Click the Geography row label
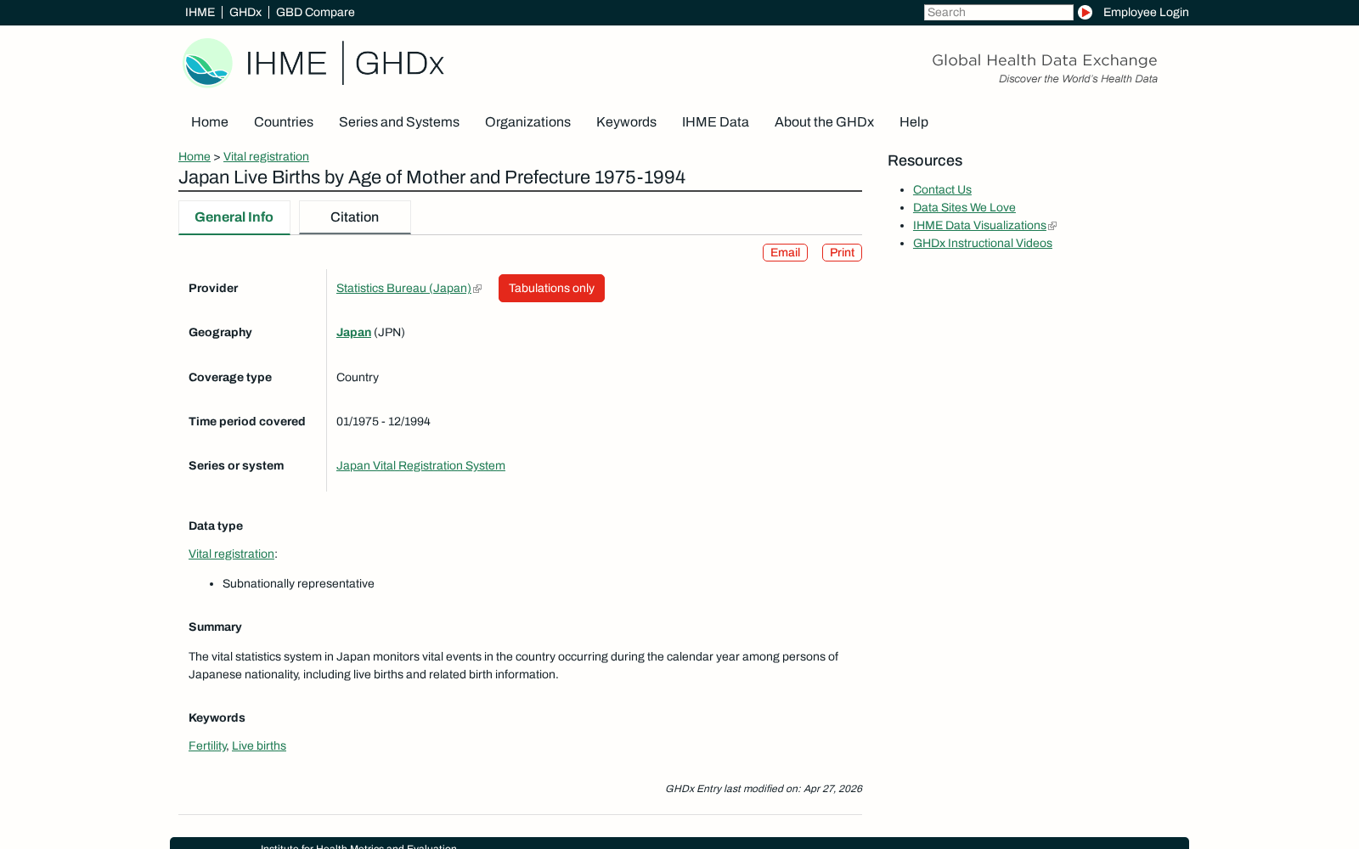1359x849 pixels. (220, 332)
